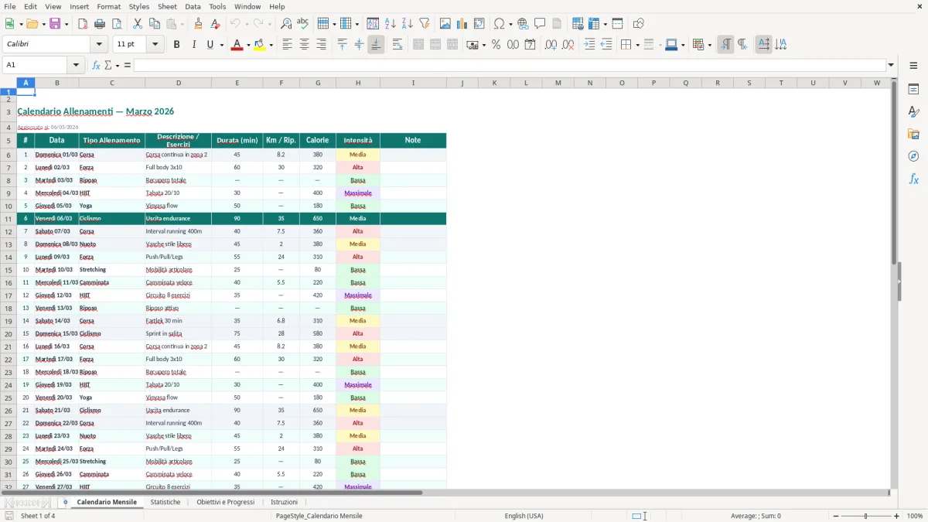928x522 pixels.
Task: Activate Clone Formatting paintbrush
Action: click(199, 24)
